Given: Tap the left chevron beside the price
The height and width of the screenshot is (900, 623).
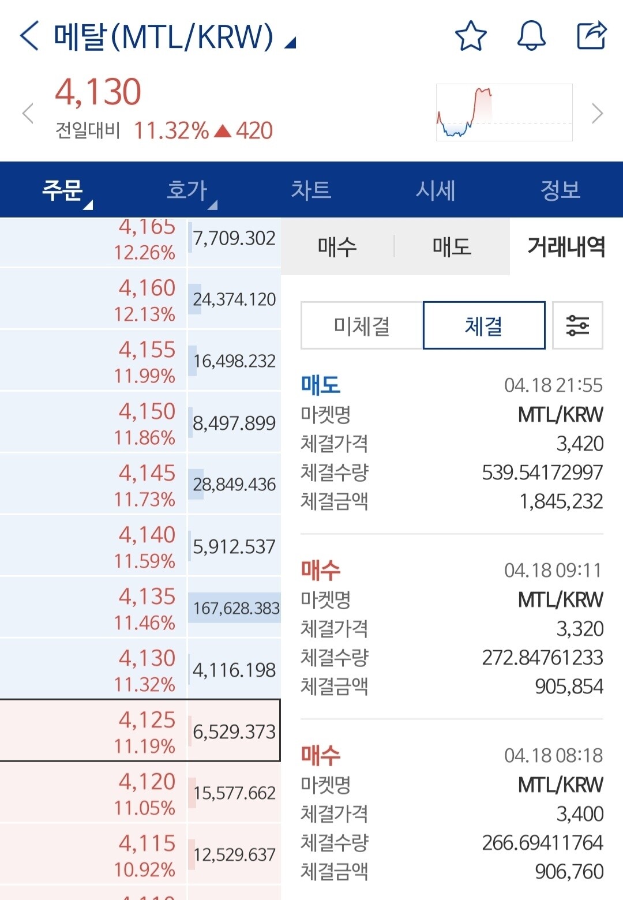Looking at the screenshot, I should [27, 114].
